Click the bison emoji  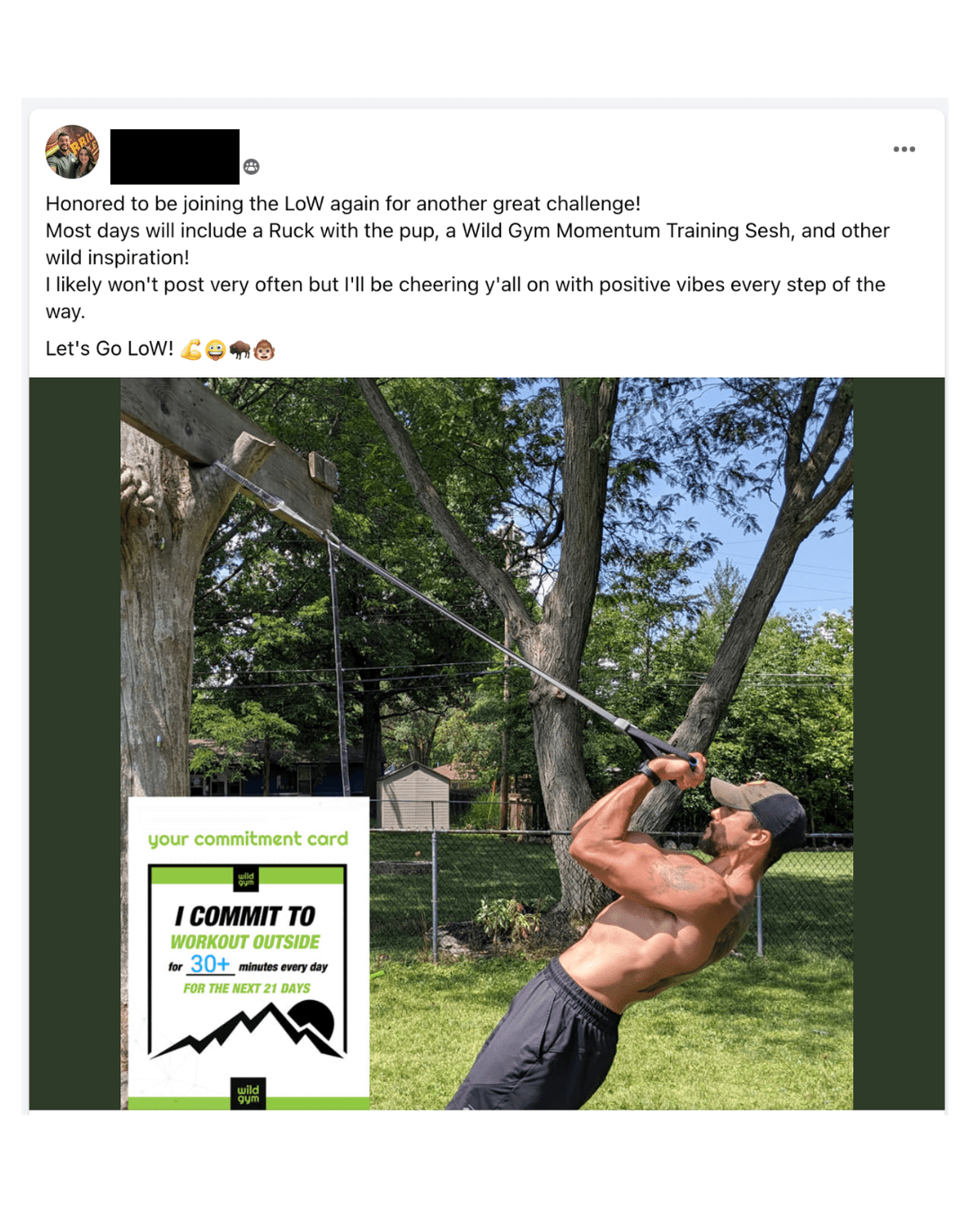(240, 349)
